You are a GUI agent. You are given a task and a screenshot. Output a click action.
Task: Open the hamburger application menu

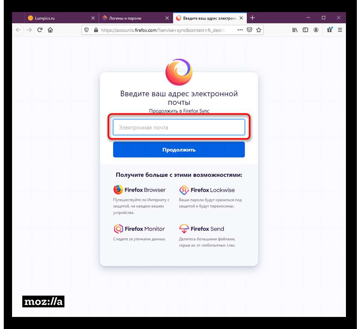coord(340,30)
